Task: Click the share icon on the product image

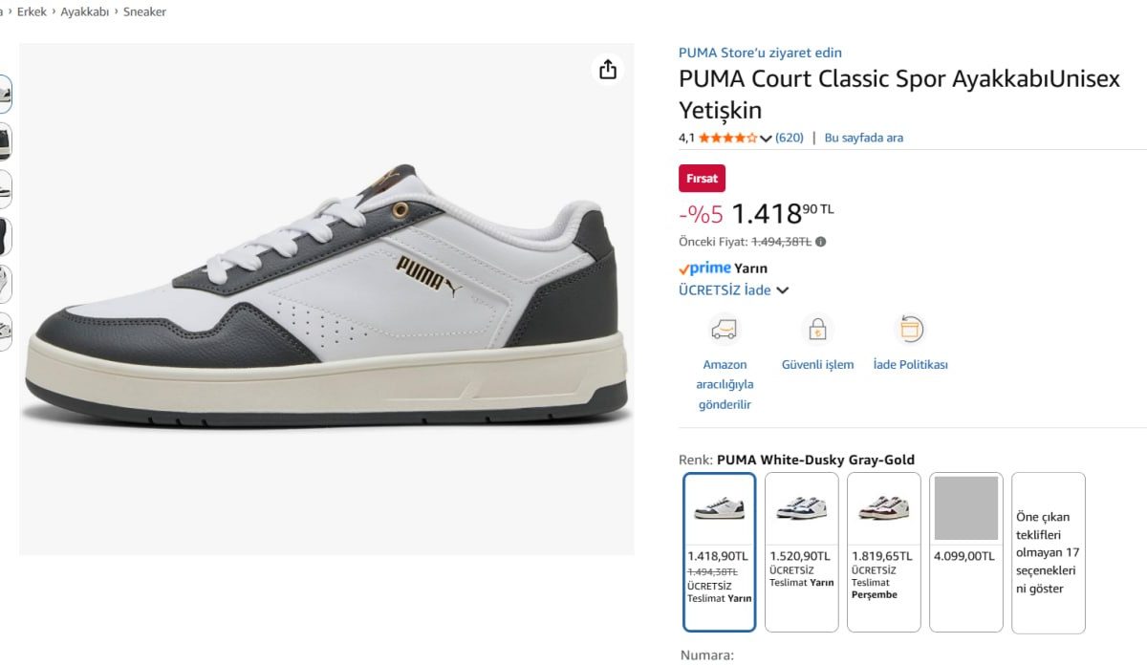Action: click(608, 69)
